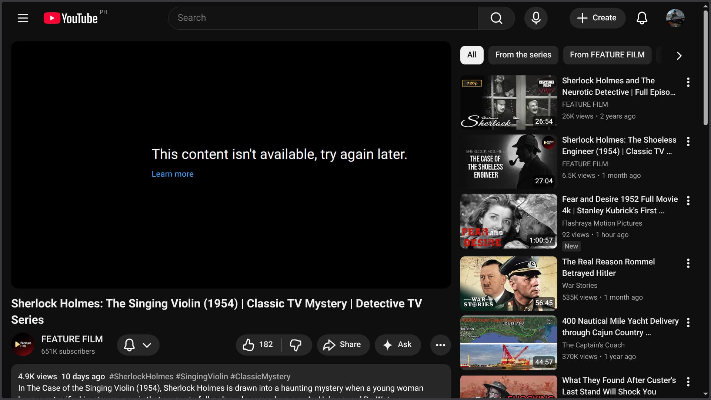Switch to From the series chip
The height and width of the screenshot is (400, 711).
tap(523, 55)
